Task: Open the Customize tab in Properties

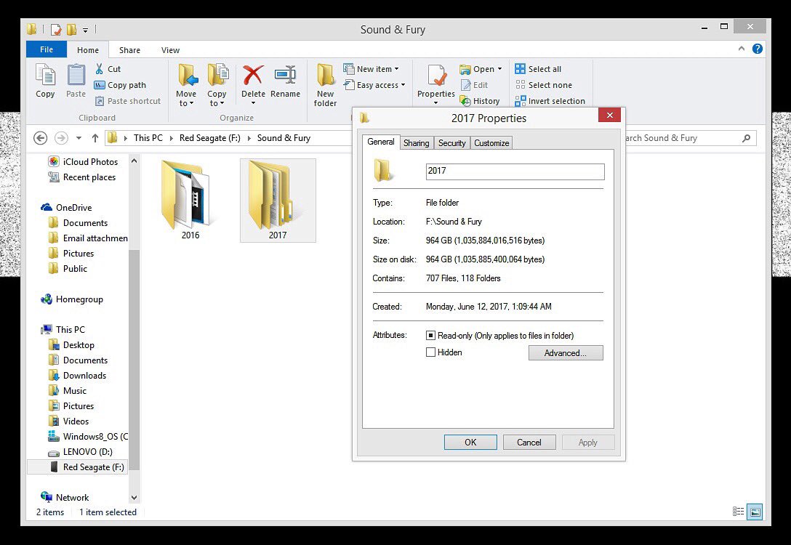Action: [x=491, y=142]
